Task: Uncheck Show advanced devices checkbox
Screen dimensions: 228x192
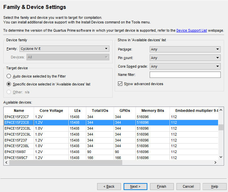Action: [120, 84]
